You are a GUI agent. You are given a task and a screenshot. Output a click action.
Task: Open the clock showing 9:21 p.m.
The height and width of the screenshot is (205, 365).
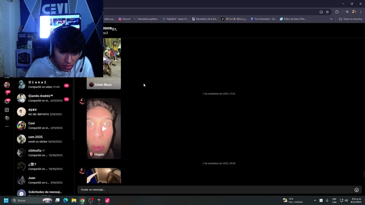(x=356, y=200)
